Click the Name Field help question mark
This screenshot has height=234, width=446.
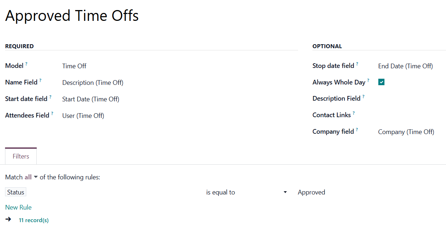click(x=40, y=81)
